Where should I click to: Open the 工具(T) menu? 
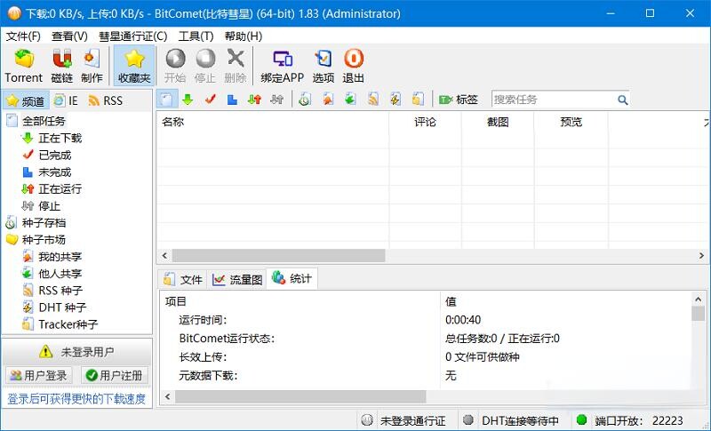point(196,36)
